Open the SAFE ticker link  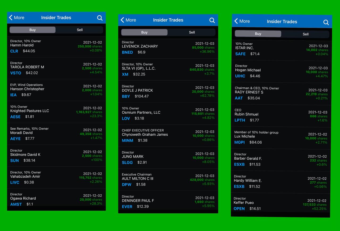(x=240, y=54)
